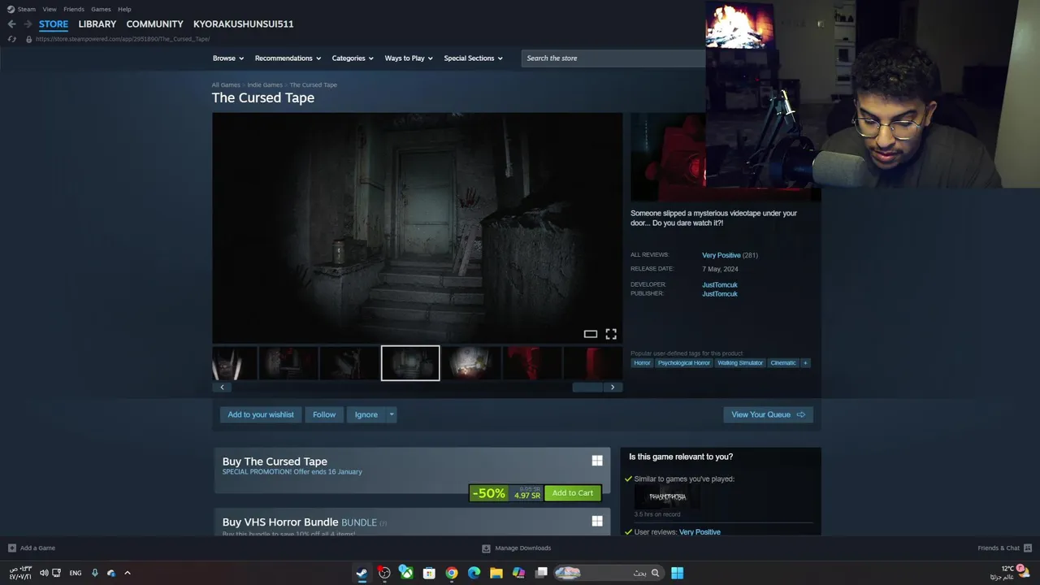
Task: Focus the Search the store field
Action: (613, 58)
